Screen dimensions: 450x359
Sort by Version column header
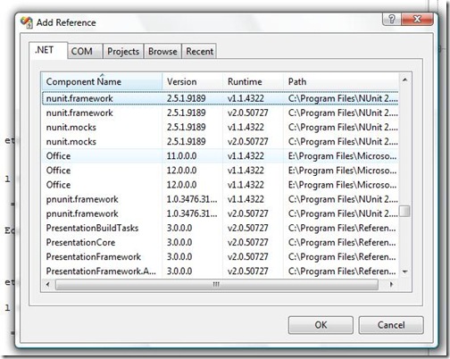pyautogui.click(x=193, y=81)
